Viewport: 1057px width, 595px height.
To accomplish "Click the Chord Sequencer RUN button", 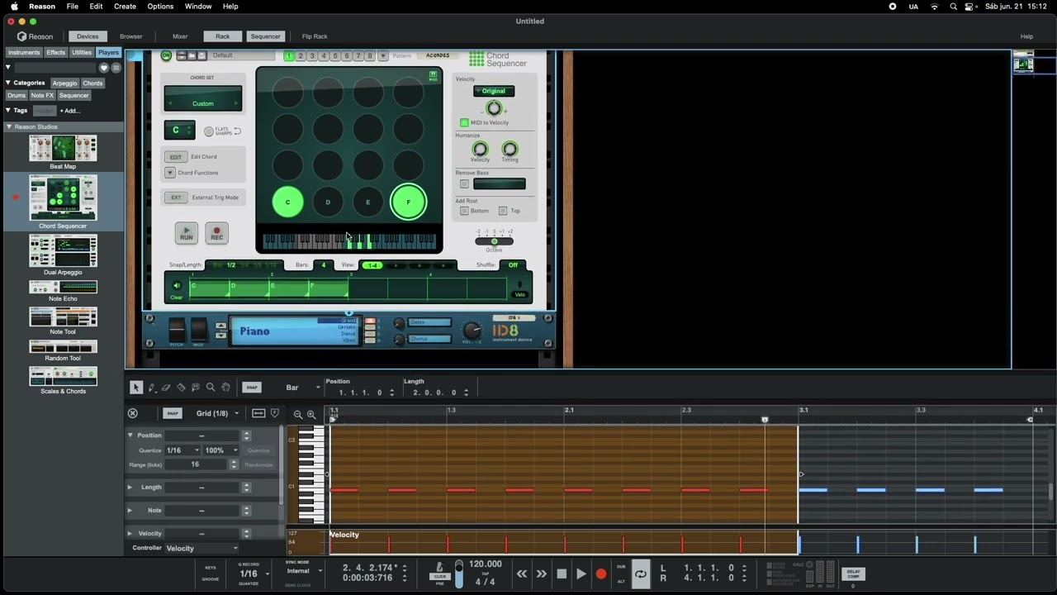I will (x=187, y=234).
